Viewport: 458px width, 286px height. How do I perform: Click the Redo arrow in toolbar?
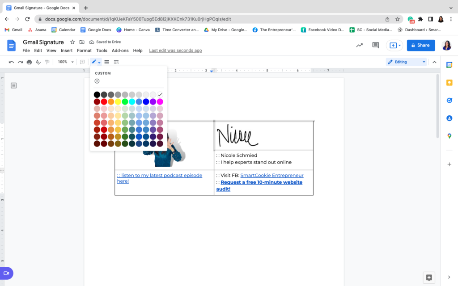click(20, 62)
